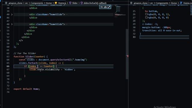
Task: Toggle Match Case (Aa) in find widget
Action: click(101, 7)
